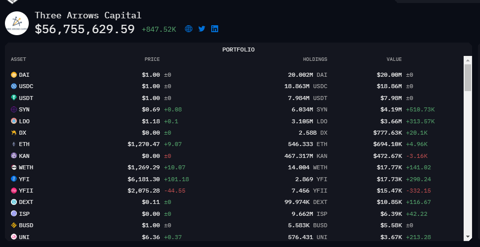Sort portfolio by VALUE column header
The height and width of the screenshot is (247, 480).
tap(394, 59)
